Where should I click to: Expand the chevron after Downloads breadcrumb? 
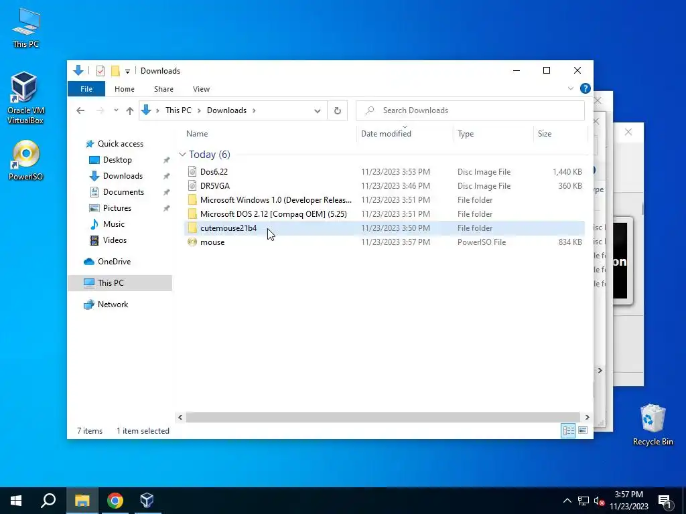[254, 110]
